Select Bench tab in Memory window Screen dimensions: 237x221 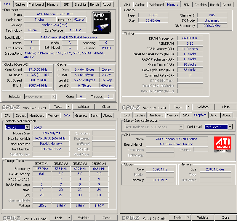pos(214,5)
